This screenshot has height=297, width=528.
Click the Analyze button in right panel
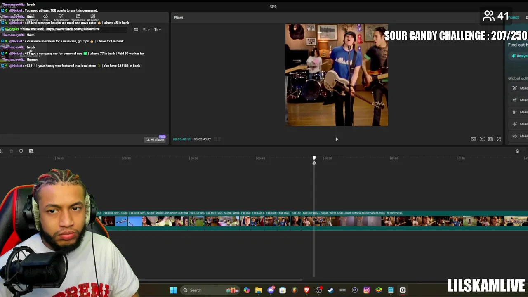519,56
